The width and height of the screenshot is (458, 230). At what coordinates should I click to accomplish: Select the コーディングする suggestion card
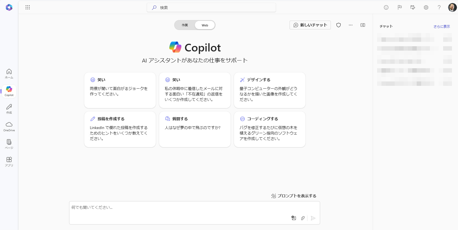[270, 129]
